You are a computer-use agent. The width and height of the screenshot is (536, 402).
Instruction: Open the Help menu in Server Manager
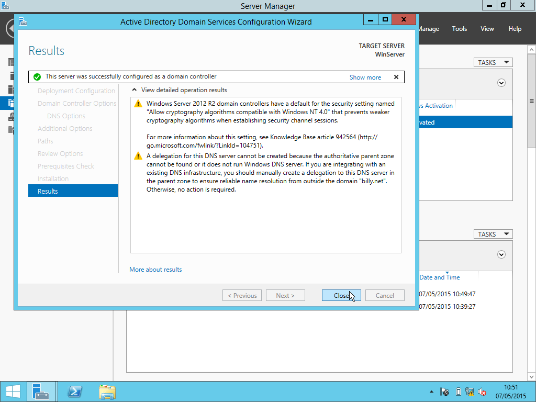pos(515,29)
